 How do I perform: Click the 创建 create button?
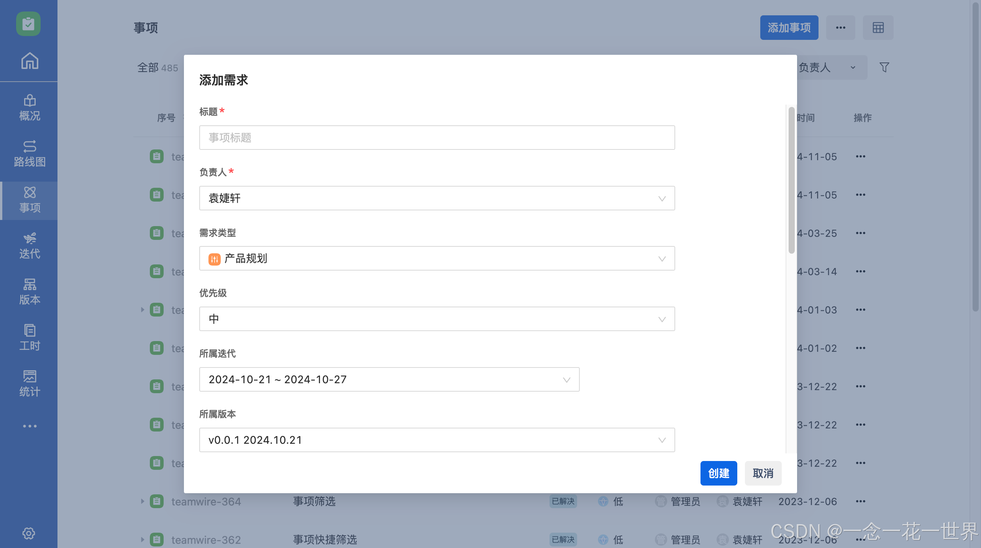pos(719,473)
